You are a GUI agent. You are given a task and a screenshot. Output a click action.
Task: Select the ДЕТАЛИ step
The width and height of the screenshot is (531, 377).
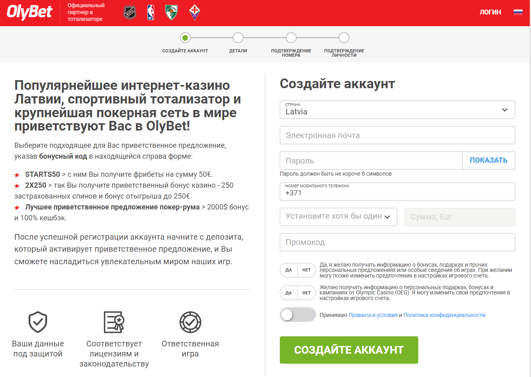point(238,38)
